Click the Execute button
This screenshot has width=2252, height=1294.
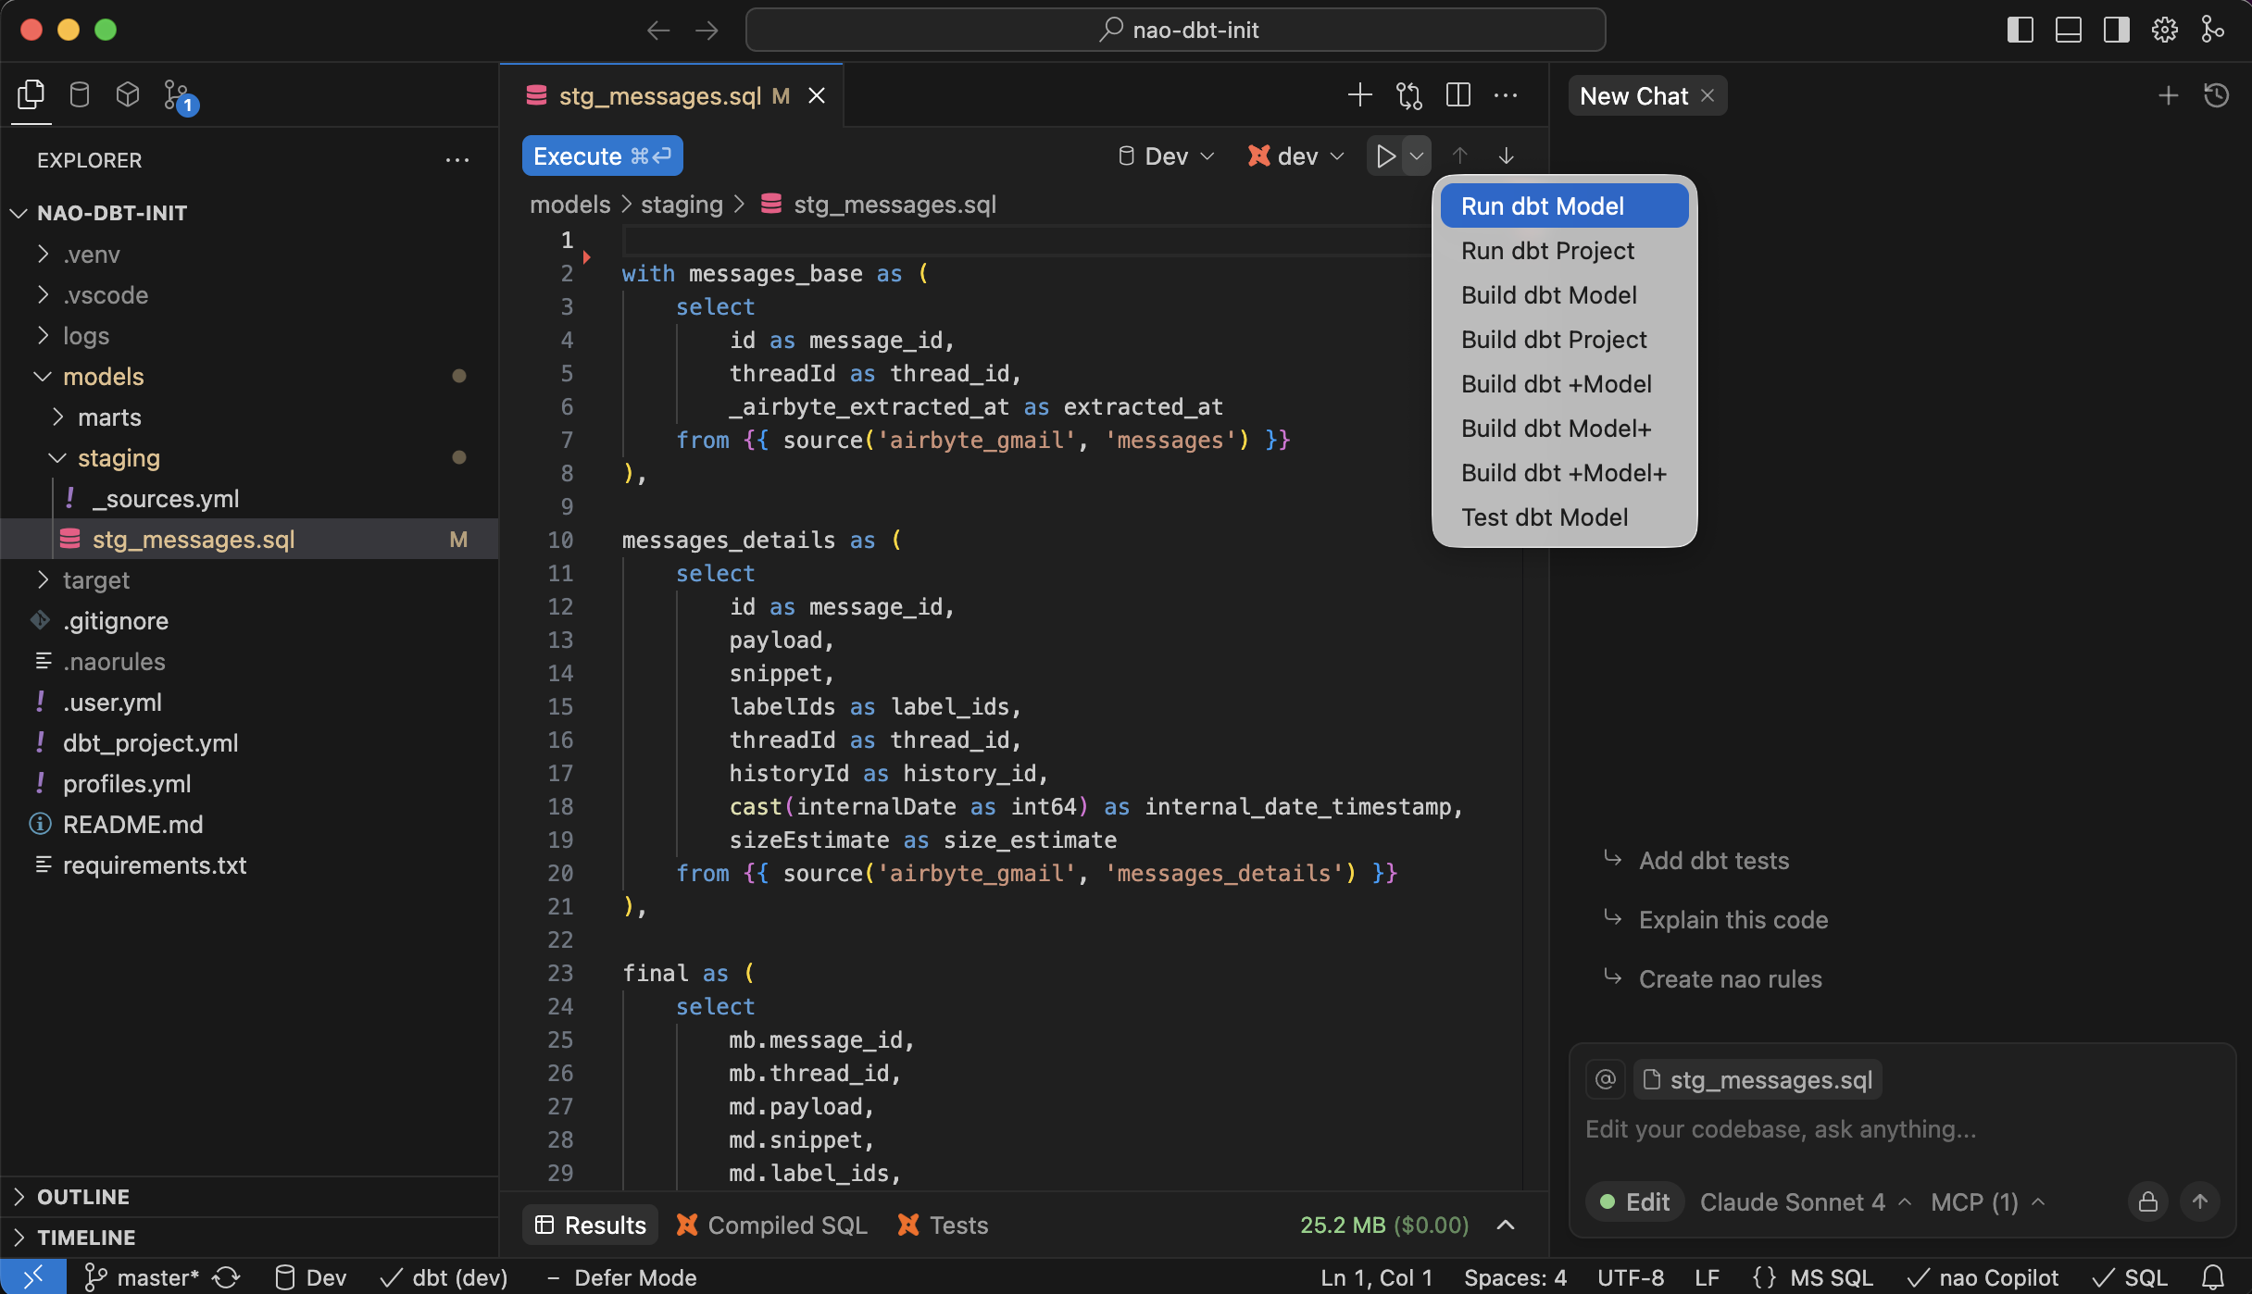click(x=602, y=156)
